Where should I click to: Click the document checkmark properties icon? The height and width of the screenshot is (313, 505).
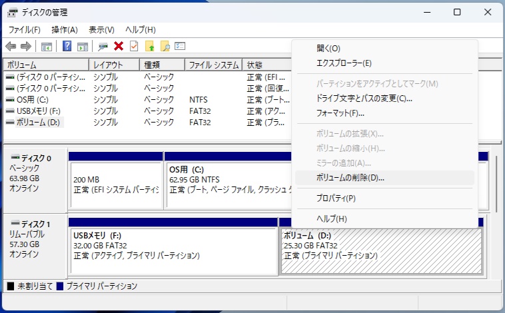(x=134, y=47)
